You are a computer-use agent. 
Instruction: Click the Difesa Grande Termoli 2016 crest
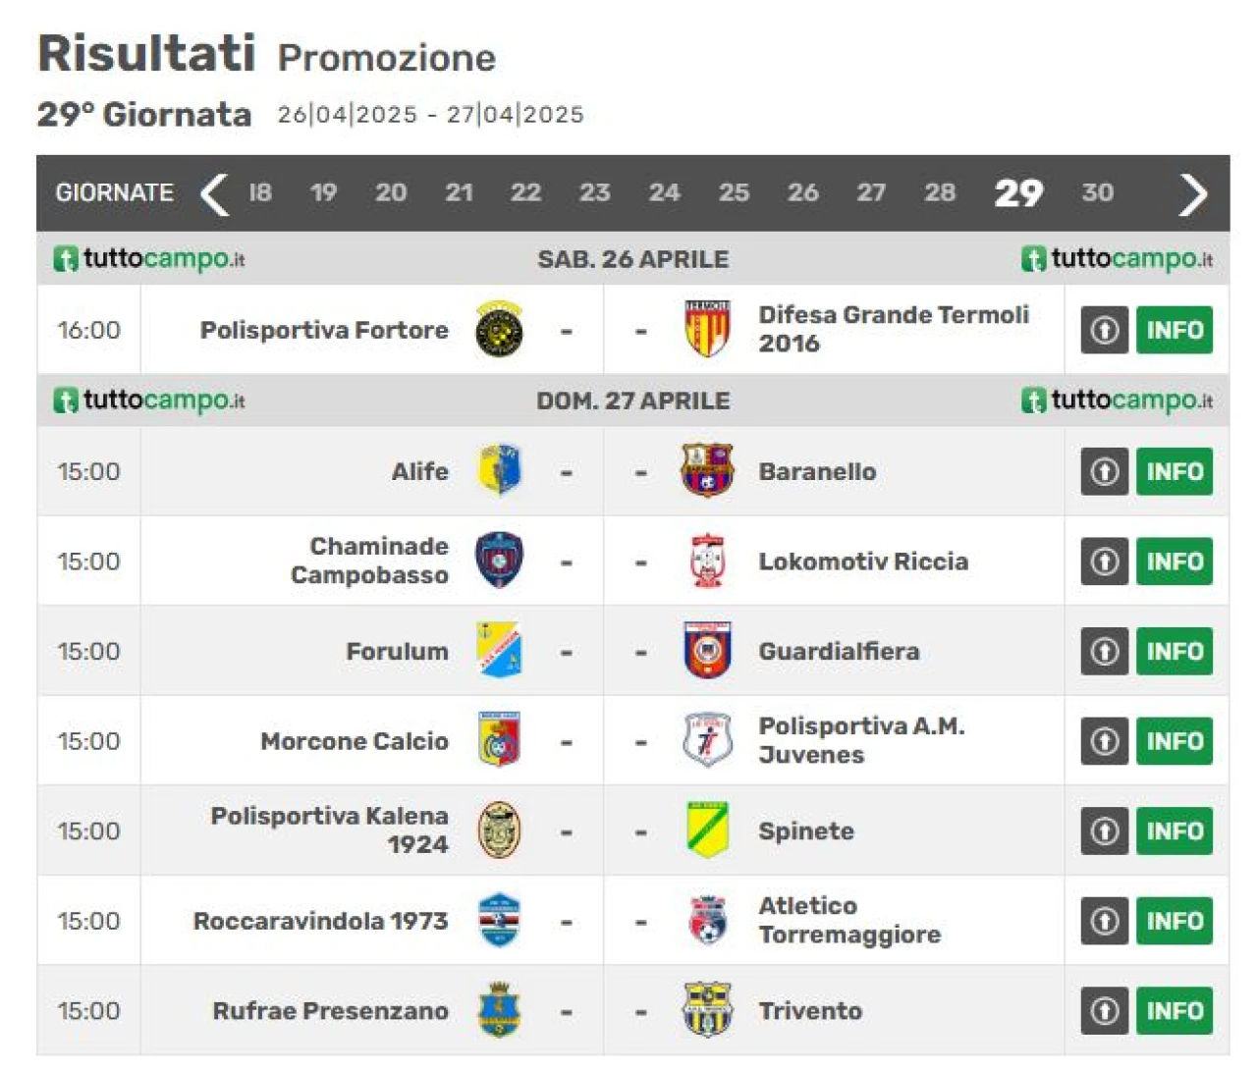pos(707,330)
